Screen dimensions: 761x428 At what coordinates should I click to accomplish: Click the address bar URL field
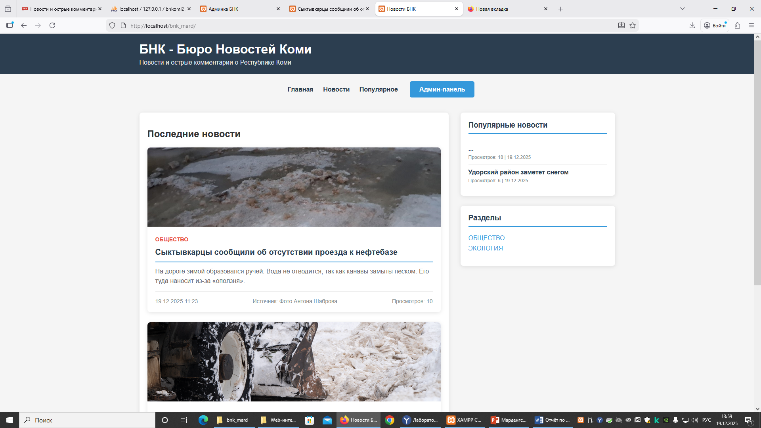pos(357,26)
